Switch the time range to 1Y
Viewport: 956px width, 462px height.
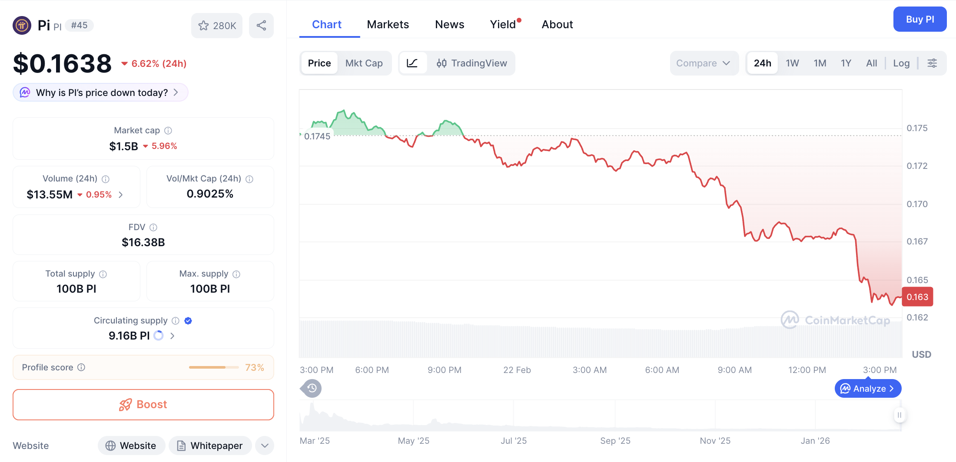click(846, 63)
